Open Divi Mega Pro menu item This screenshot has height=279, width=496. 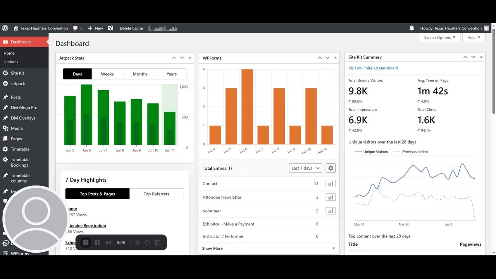point(24,107)
